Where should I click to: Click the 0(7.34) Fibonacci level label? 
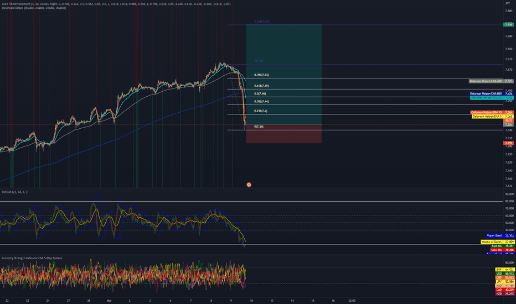point(259,127)
